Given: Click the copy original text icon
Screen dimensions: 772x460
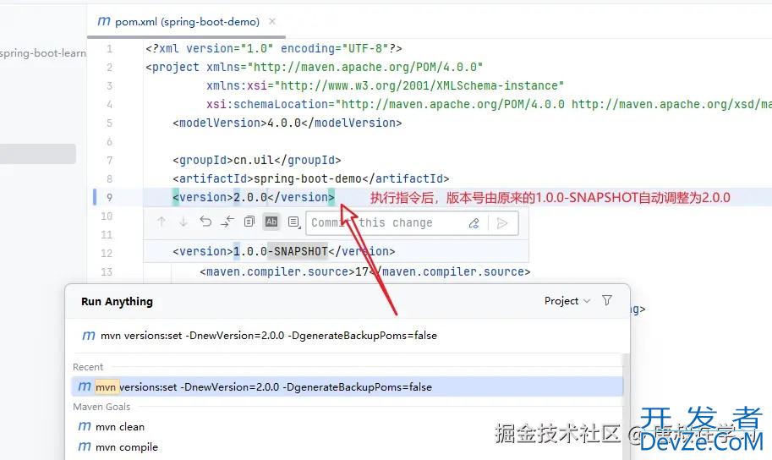Looking at the screenshot, I should click(249, 222).
